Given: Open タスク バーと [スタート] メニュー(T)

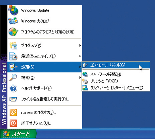Looking at the screenshot, I should coord(116,88).
